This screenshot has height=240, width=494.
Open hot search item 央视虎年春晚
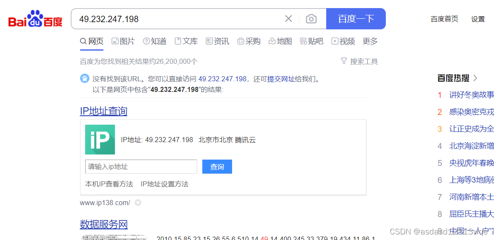coord(471,163)
